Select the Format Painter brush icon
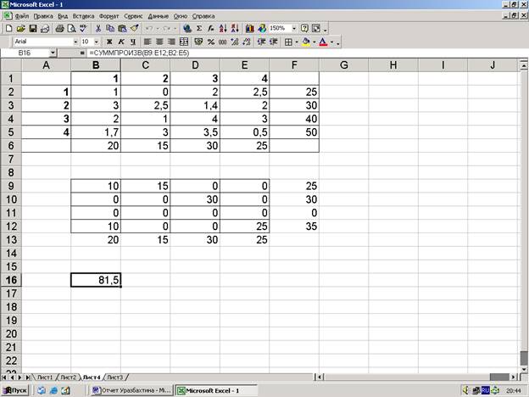This screenshot has height=397, width=529. pyautogui.click(x=134, y=28)
